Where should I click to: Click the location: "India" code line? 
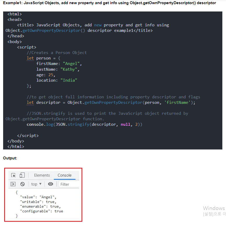(x=57, y=80)
